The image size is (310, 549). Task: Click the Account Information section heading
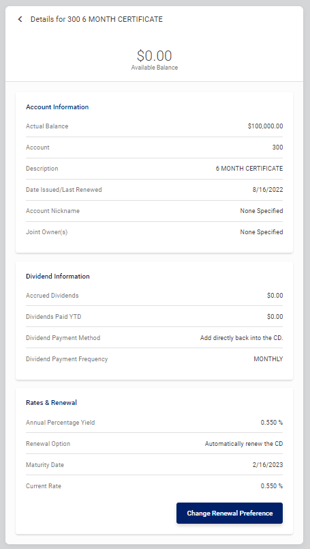point(57,107)
